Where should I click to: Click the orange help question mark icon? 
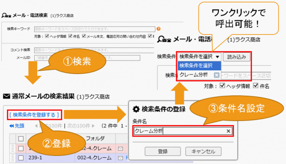[158, 29]
